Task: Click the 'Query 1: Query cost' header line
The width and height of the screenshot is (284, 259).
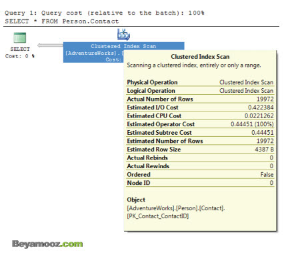Action: pos(105,13)
